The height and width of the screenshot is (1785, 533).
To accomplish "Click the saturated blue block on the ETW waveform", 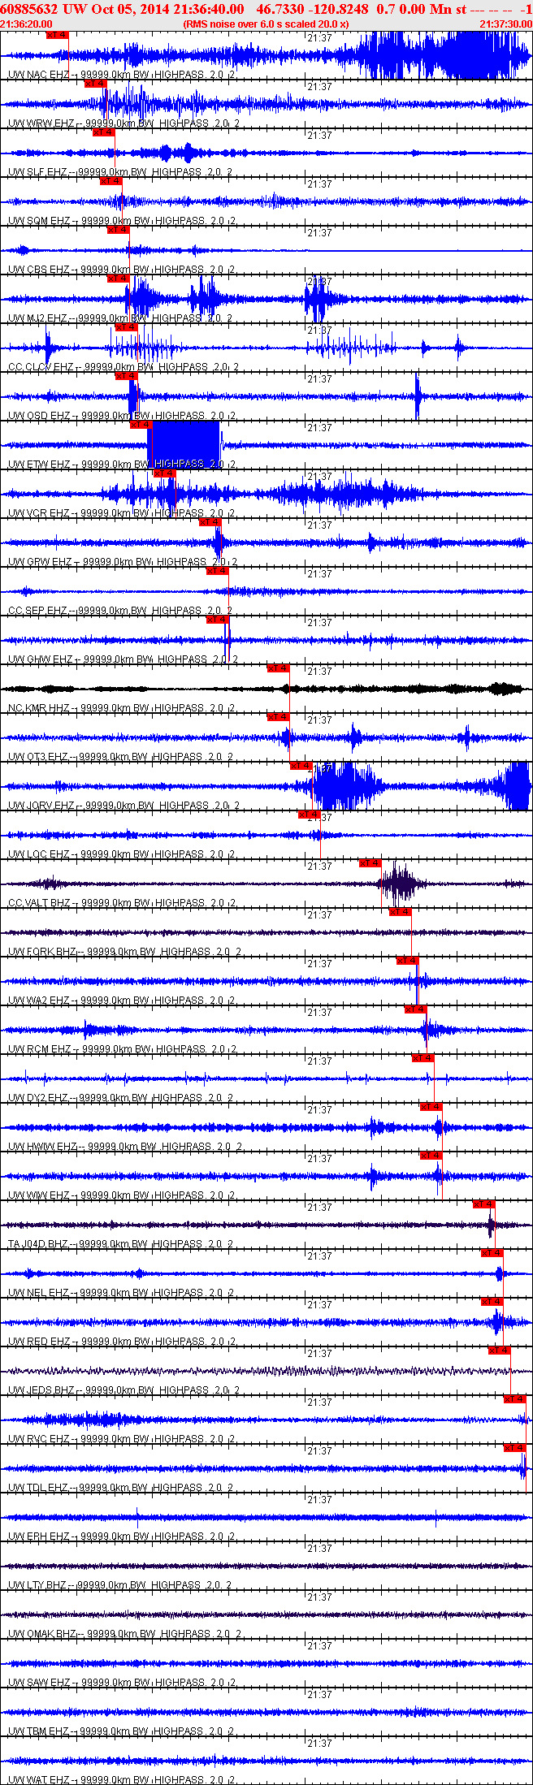I will point(184,444).
